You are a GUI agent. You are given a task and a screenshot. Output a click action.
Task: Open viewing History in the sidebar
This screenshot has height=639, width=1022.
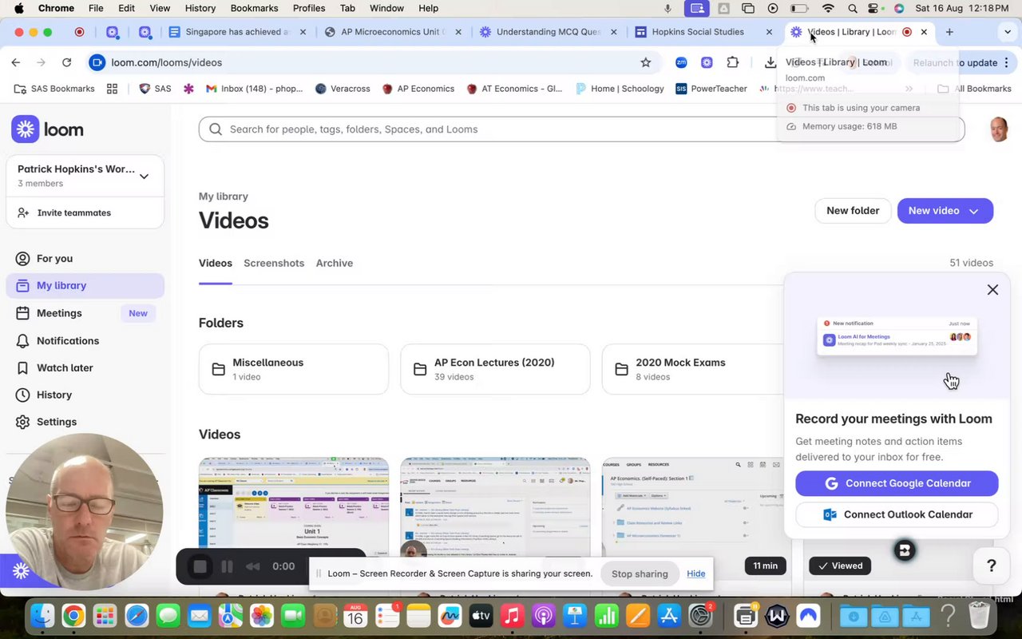coord(54,395)
